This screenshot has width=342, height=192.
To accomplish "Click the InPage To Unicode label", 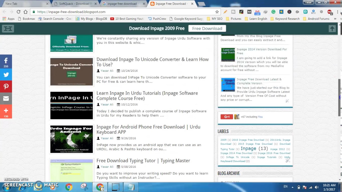I will pyautogui.click(x=238, y=157).
